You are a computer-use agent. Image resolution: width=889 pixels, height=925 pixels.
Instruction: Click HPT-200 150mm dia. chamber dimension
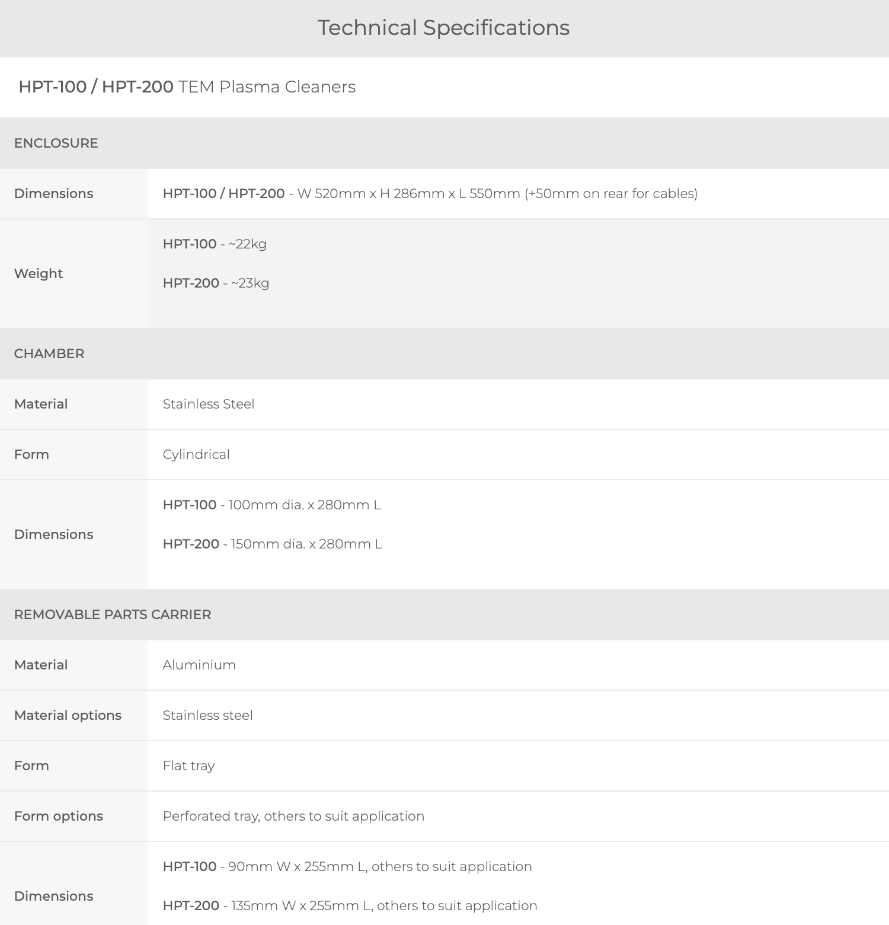coord(273,544)
